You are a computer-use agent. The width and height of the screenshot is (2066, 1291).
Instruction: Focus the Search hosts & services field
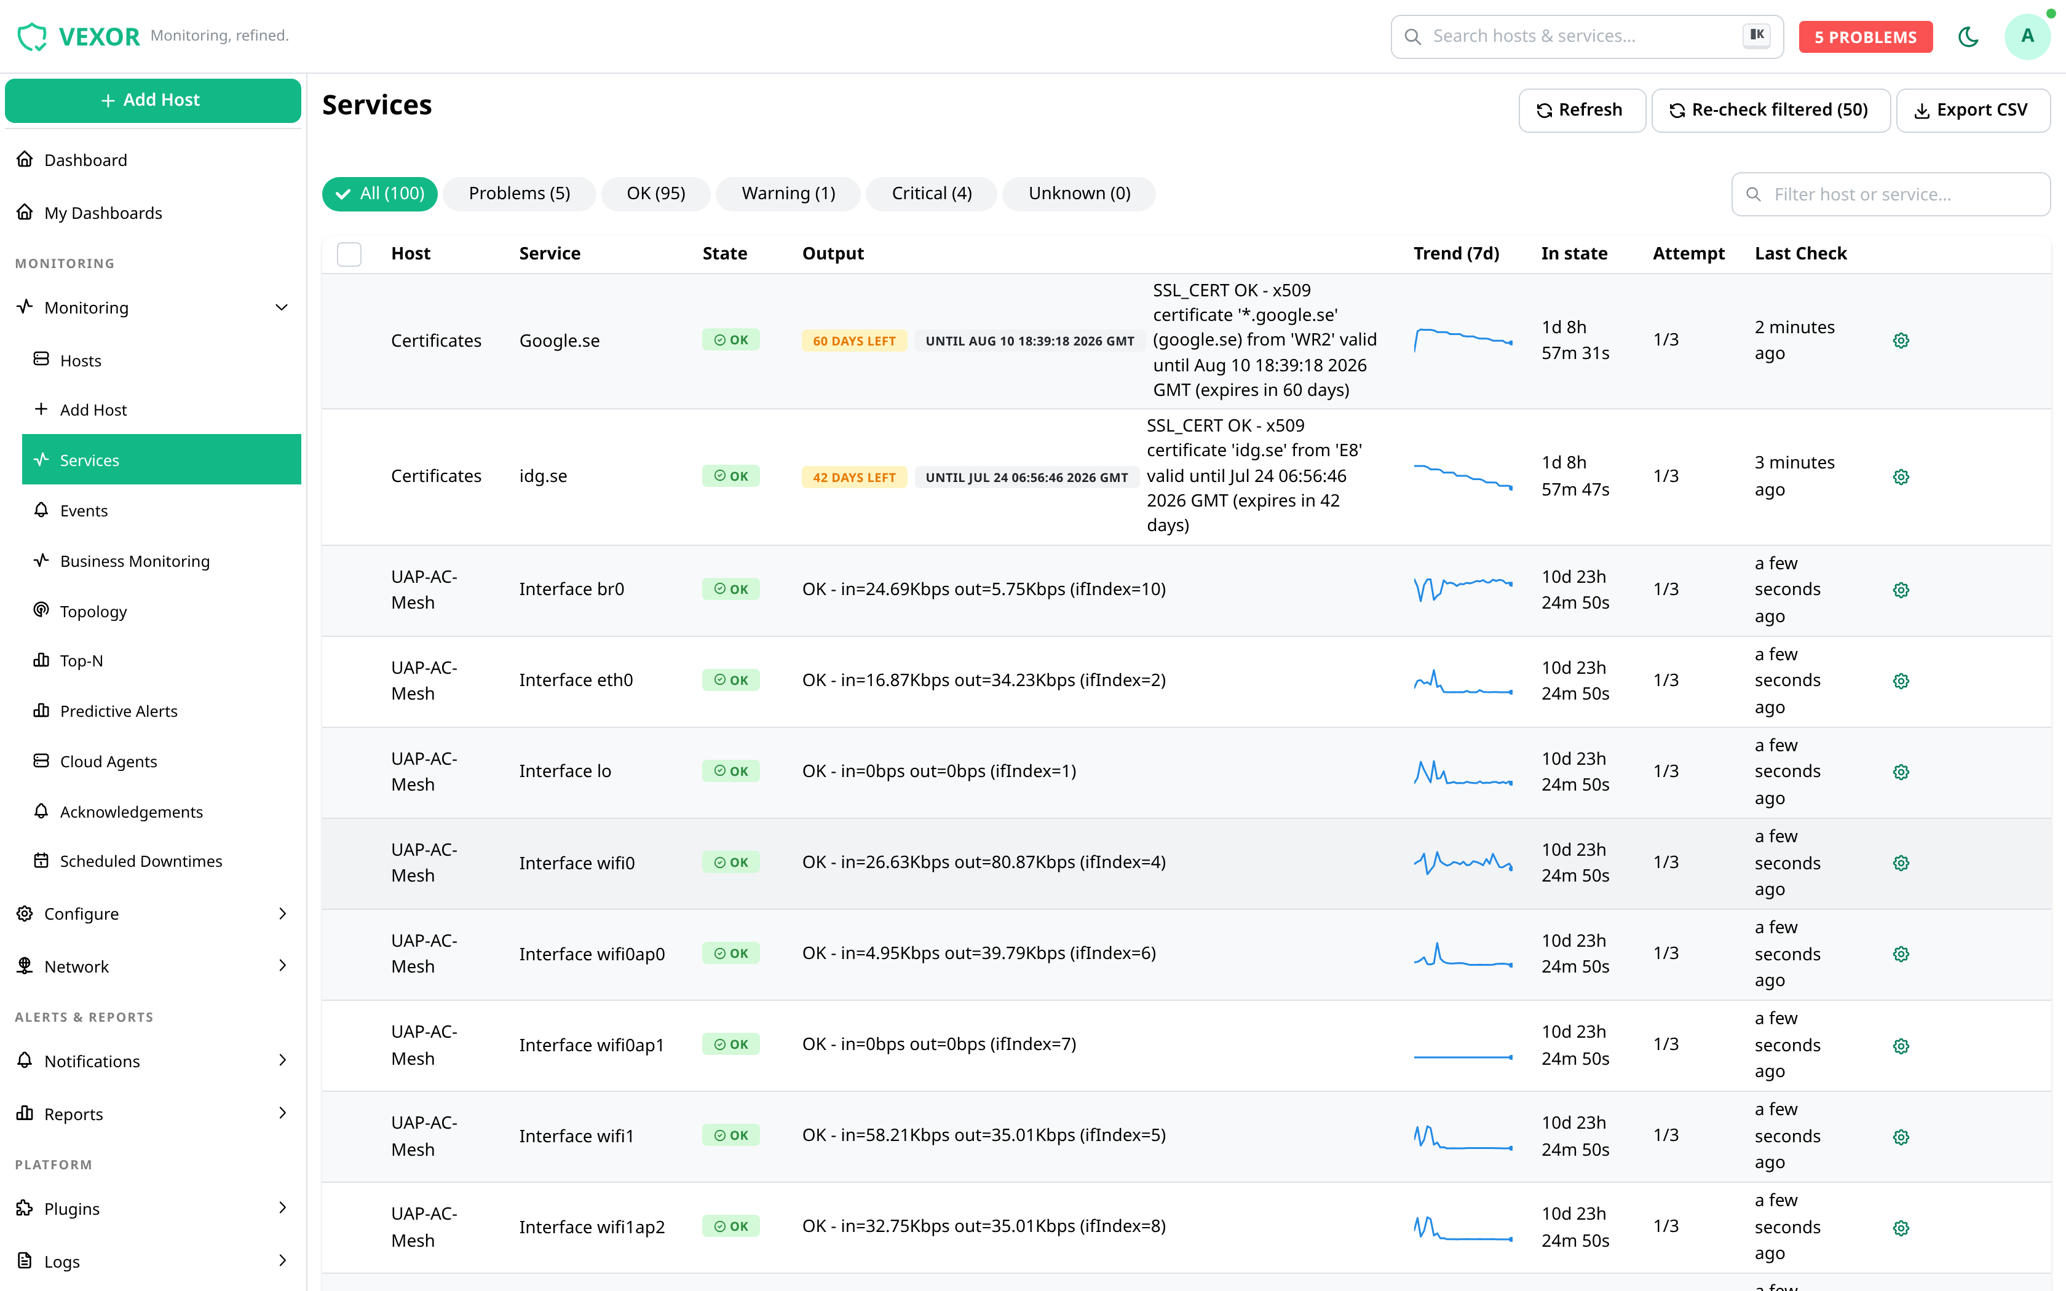pyautogui.click(x=1586, y=37)
